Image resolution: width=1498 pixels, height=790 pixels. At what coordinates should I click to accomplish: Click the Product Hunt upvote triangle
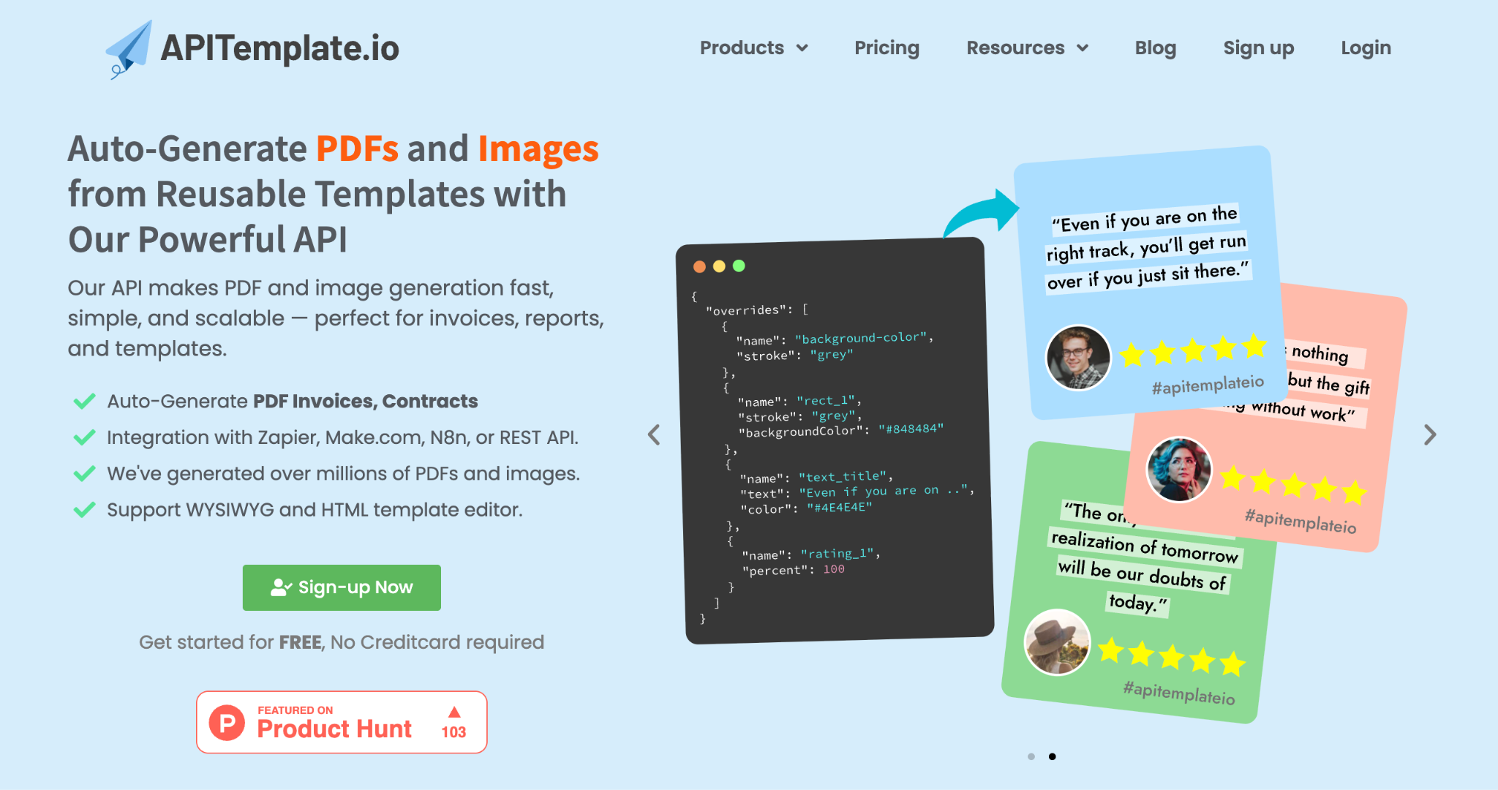(x=454, y=712)
